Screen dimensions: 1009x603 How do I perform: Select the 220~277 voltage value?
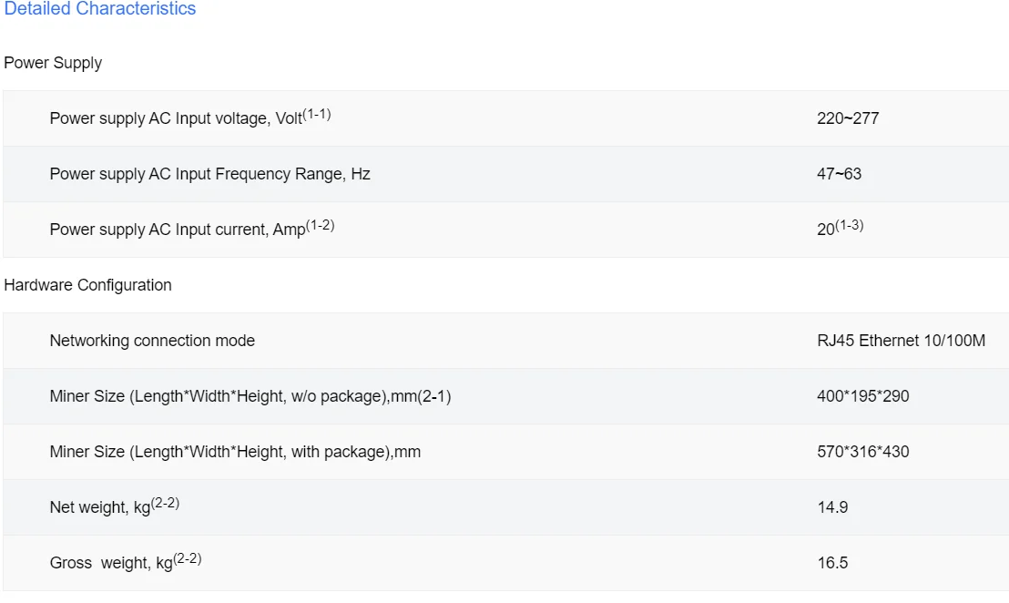click(x=848, y=118)
